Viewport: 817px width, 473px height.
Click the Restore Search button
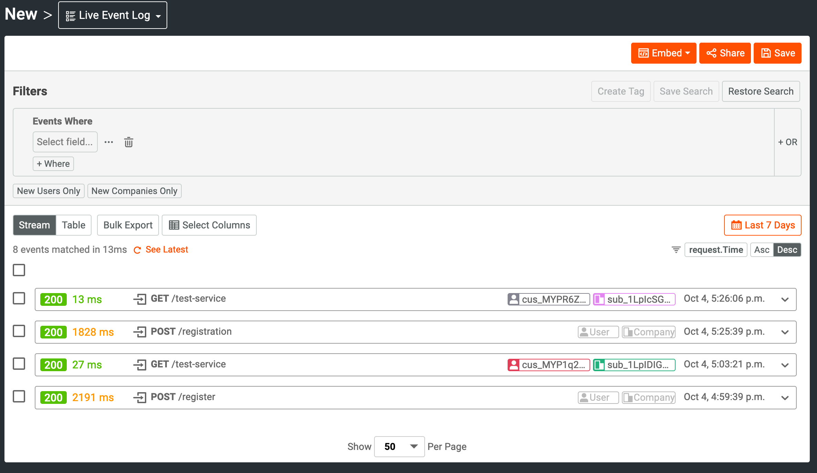pos(761,92)
